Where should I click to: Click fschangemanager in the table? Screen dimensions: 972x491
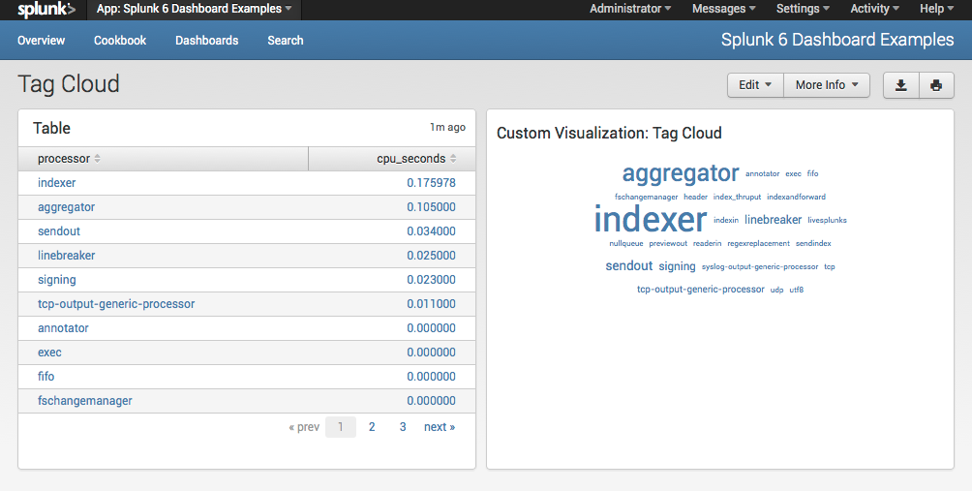click(85, 401)
